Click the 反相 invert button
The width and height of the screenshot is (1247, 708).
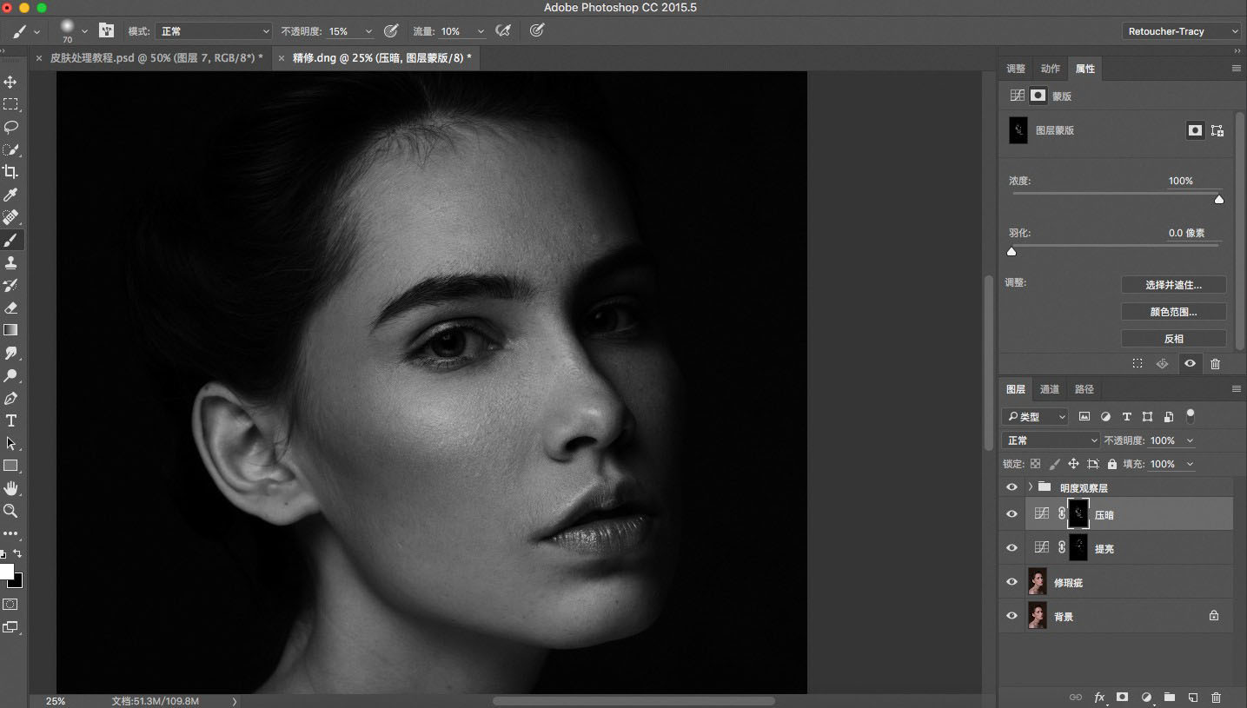(x=1173, y=339)
